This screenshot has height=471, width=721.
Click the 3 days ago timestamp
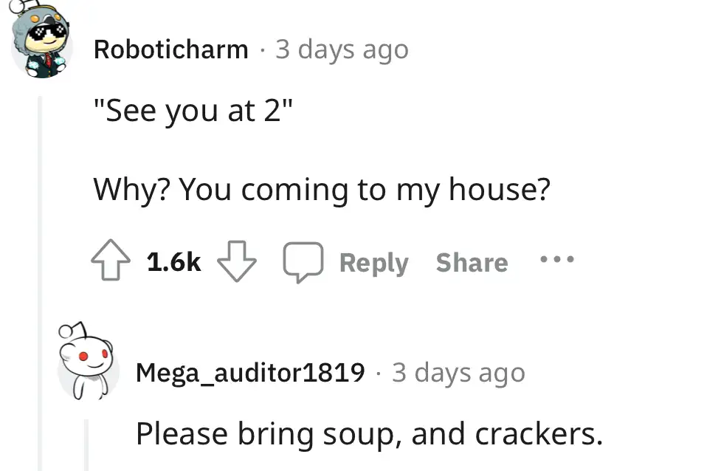point(342,49)
